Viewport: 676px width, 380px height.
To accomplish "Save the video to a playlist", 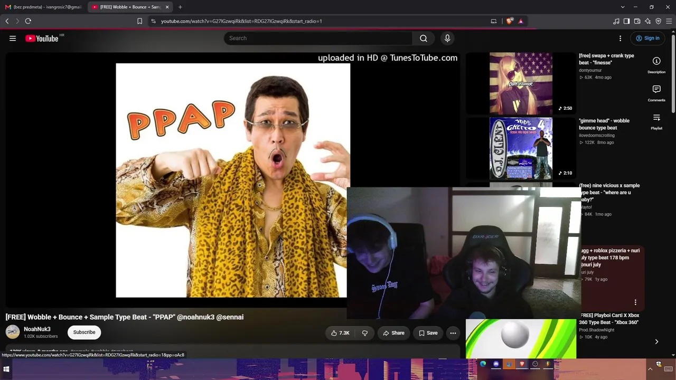I will point(428,333).
